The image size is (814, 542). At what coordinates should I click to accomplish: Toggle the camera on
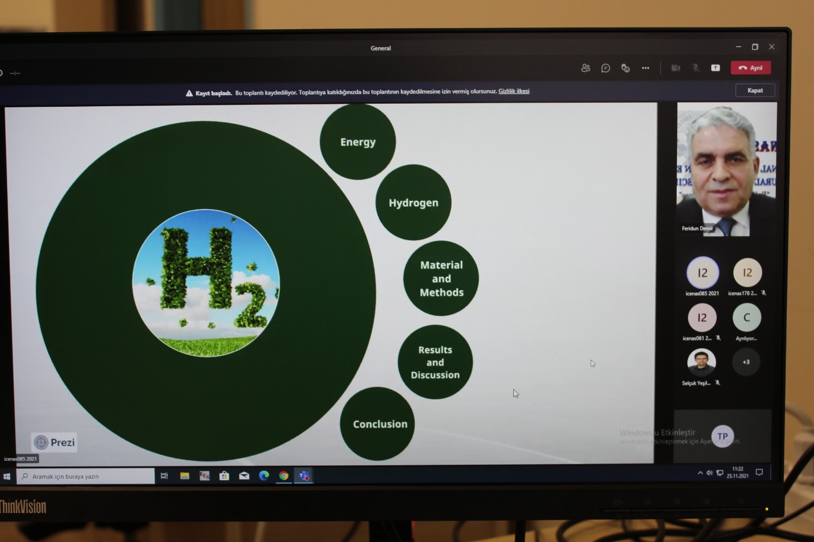pos(676,68)
